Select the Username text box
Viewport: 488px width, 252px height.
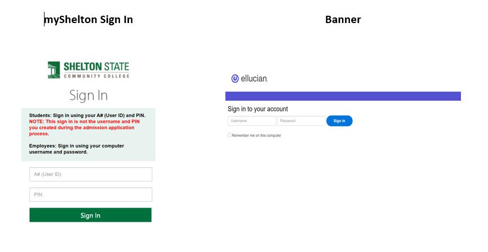point(251,121)
